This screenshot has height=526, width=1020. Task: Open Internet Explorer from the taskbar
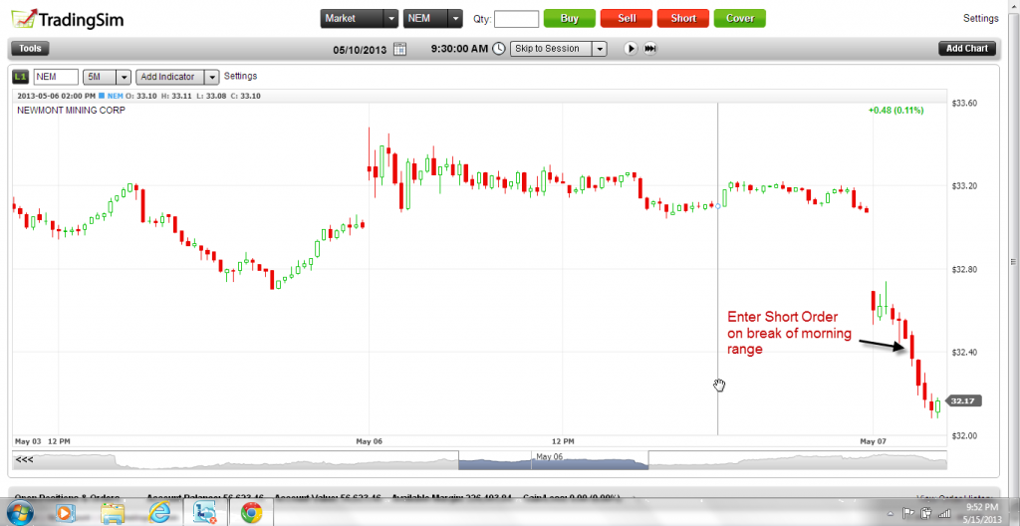tap(158, 513)
